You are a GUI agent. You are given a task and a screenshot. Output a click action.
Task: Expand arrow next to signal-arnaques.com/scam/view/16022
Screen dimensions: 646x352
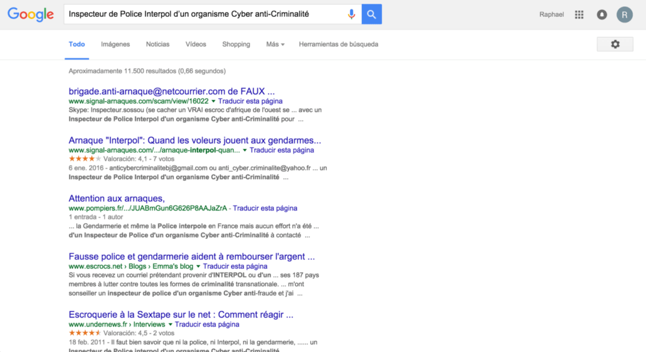213,101
